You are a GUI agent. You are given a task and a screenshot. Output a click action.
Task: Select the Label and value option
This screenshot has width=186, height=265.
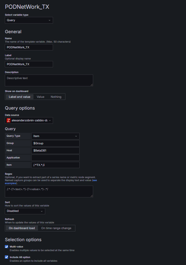tap(20, 97)
